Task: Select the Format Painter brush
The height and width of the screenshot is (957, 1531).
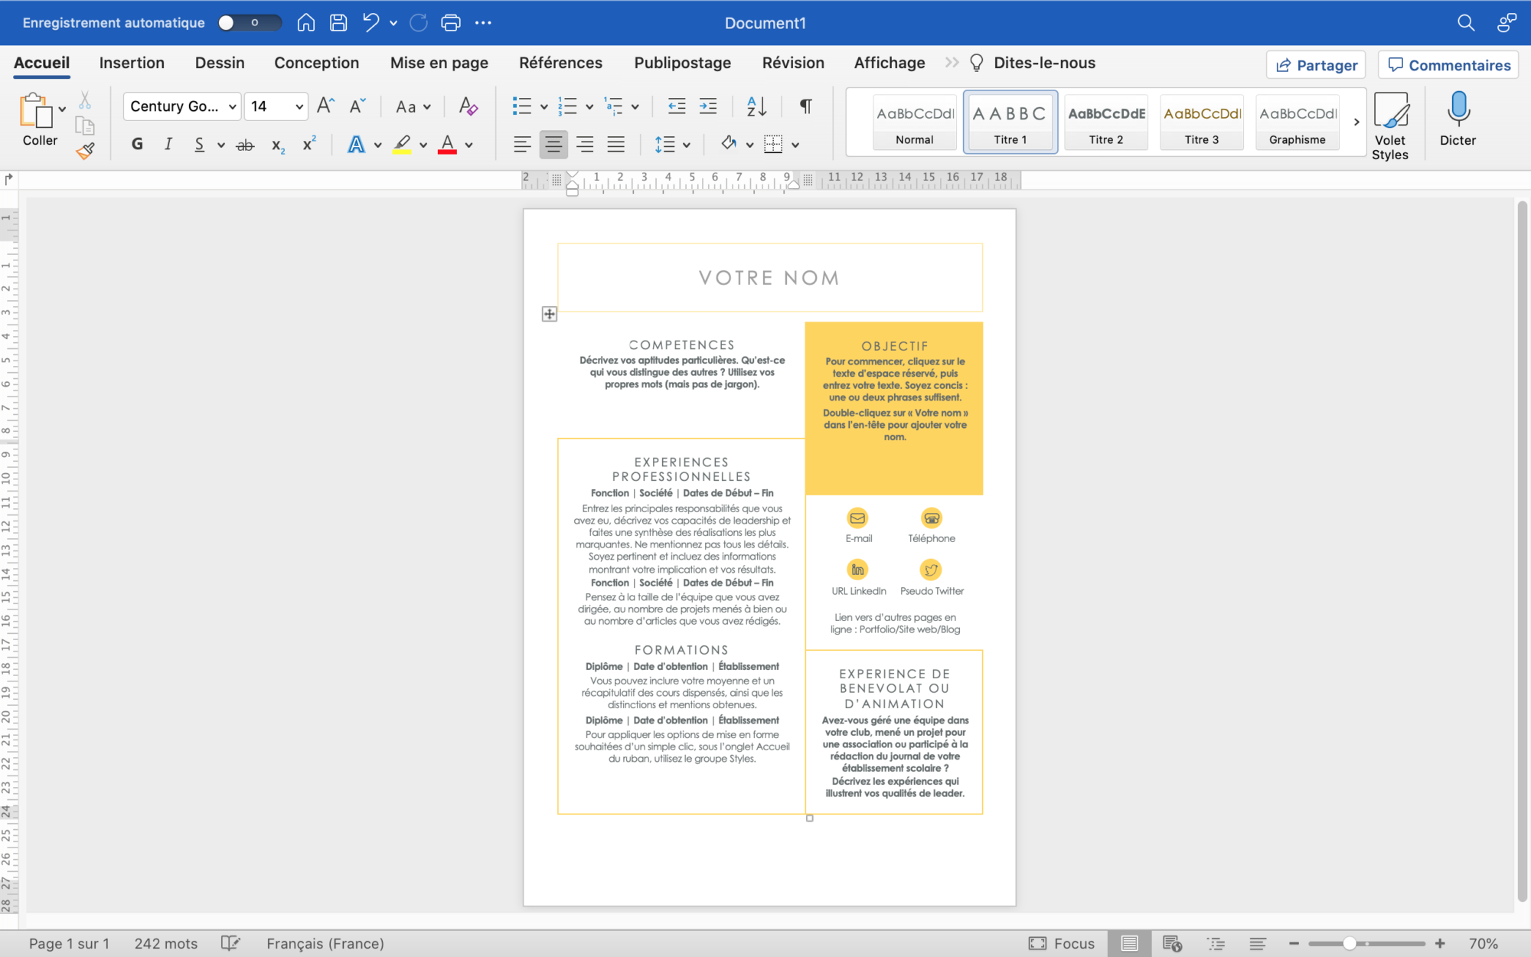Action: [x=85, y=151]
